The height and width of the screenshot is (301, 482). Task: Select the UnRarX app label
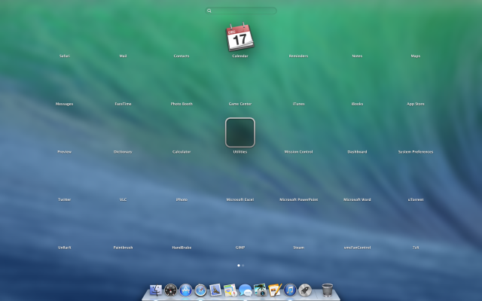coord(64,248)
